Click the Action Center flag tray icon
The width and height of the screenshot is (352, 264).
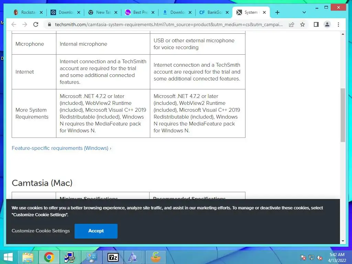(x=303, y=257)
